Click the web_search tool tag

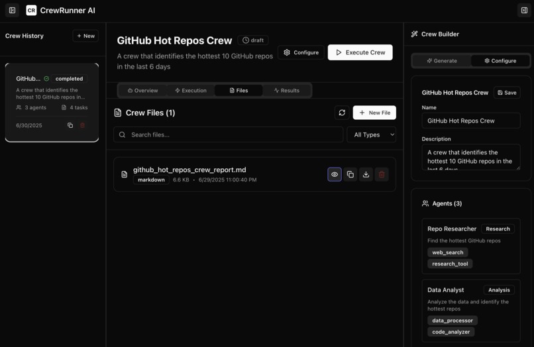coord(447,252)
